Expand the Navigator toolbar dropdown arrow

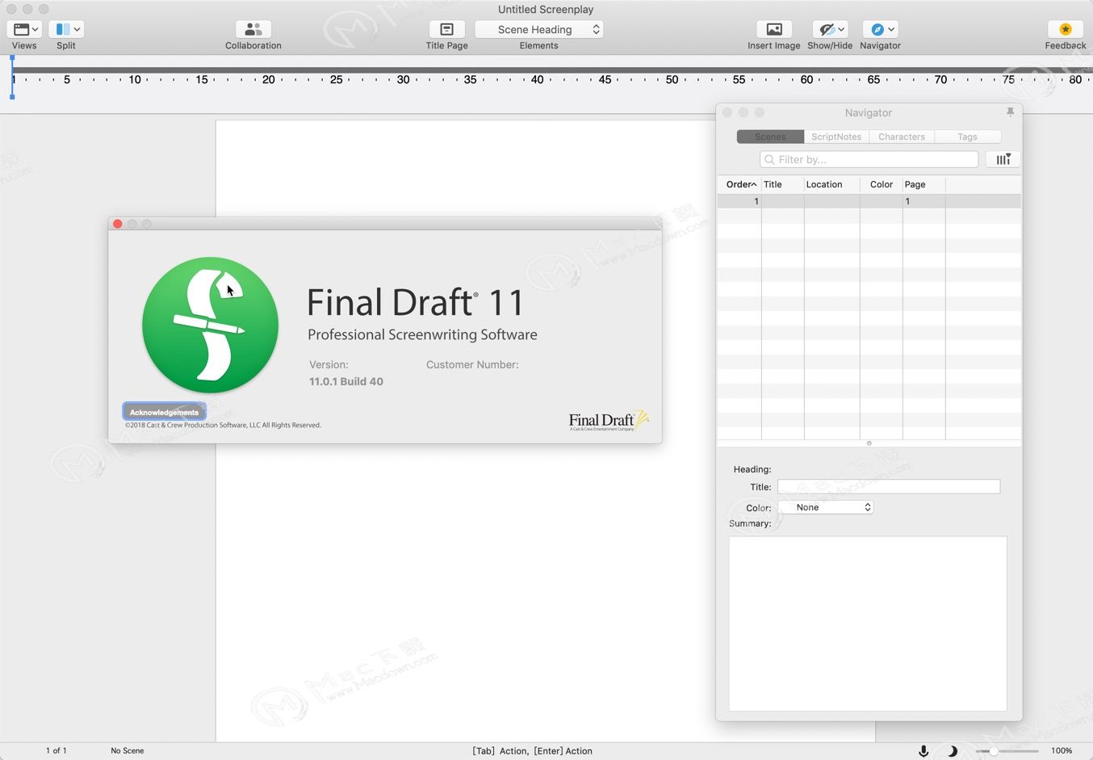pos(891,29)
